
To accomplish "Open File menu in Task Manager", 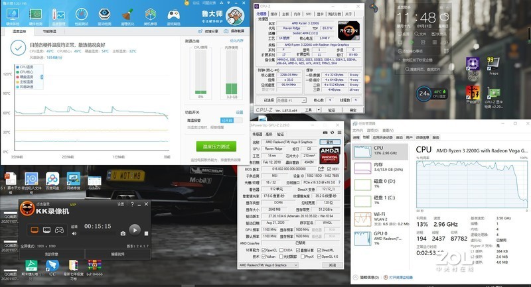I will [358, 130].
